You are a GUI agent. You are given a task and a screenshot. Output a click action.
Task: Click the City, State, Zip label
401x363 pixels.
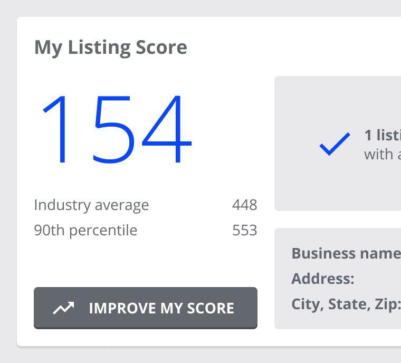(x=346, y=304)
